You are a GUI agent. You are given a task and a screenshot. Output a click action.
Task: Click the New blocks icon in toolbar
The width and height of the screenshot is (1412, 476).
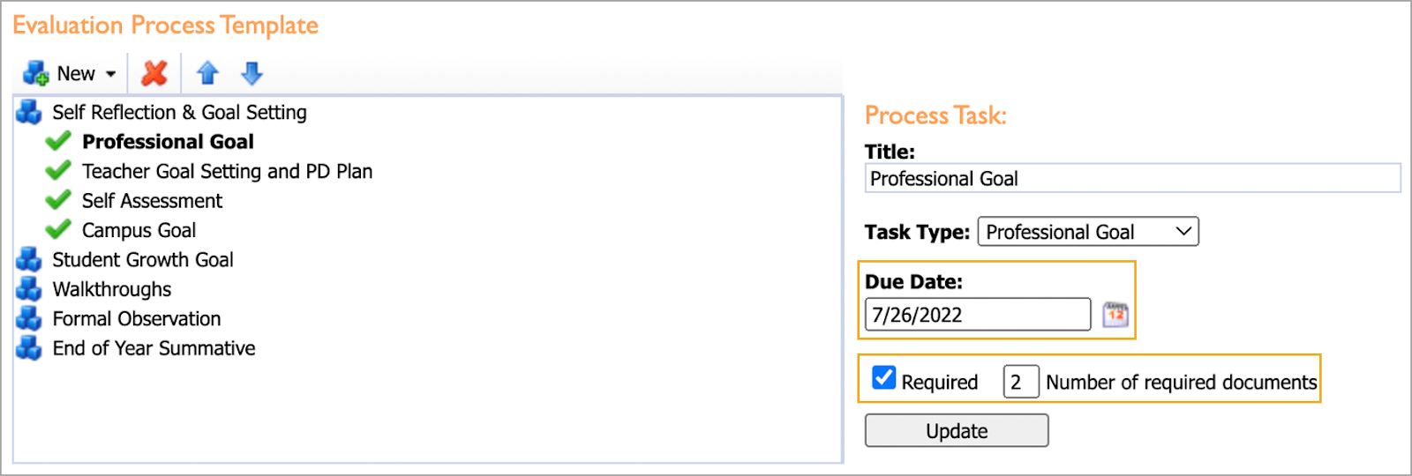tap(36, 73)
